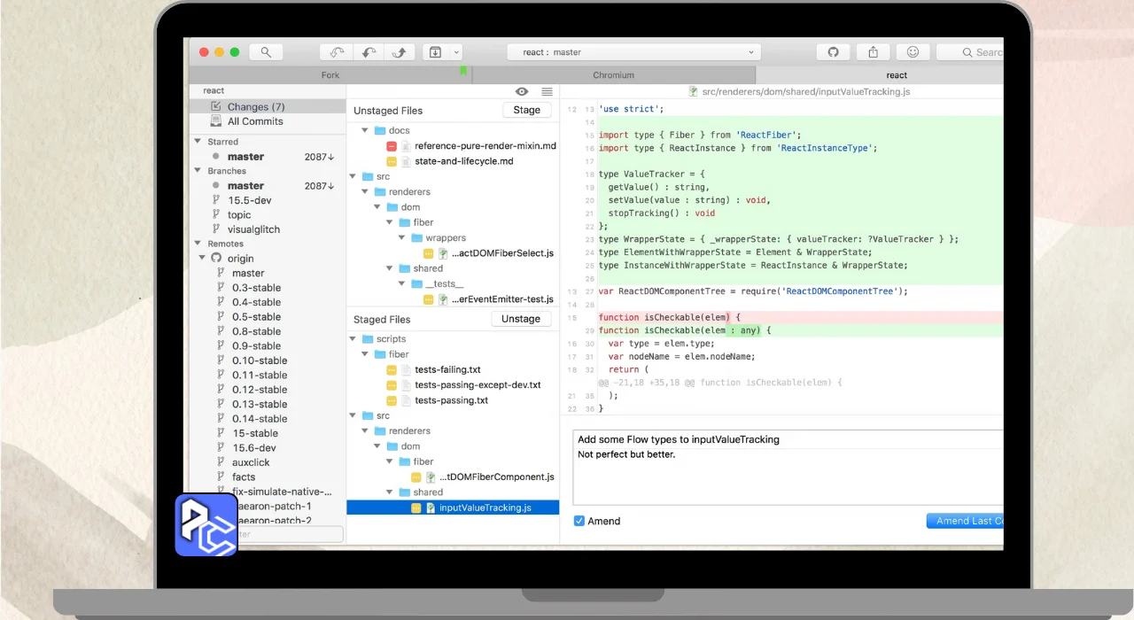Click the magnifier quick-launch toolbar button
The image size is (1134, 620).
(x=266, y=52)
